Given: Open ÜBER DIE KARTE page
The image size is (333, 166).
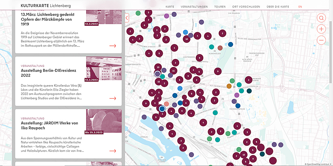Looking at the screenshot, I should pyautogui.click(x=278, y=6).
